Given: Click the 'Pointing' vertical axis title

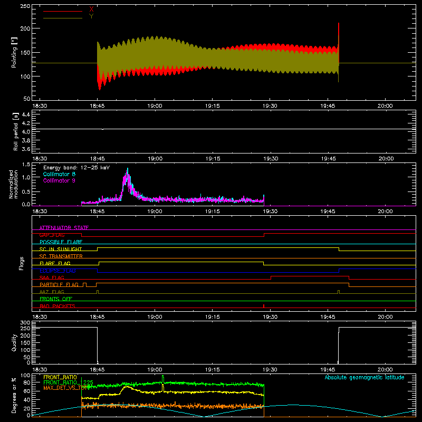Looking at the screenshot, I should tap(14, 52).
